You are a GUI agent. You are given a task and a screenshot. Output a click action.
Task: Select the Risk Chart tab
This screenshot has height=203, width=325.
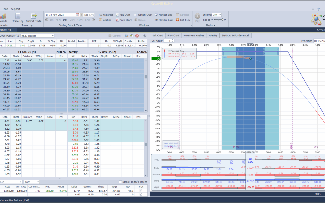click(158, 35)
